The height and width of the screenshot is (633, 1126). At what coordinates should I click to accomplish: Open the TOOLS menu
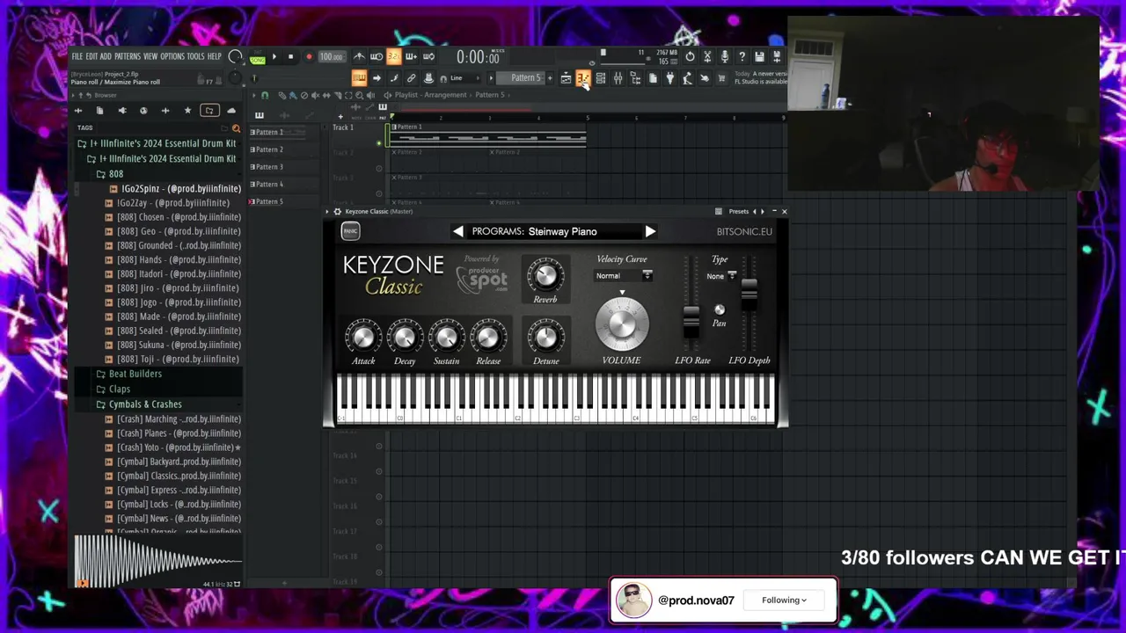195,57
